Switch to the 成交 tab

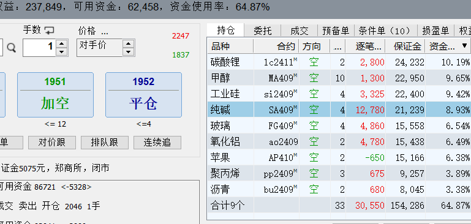coord(299,31)
